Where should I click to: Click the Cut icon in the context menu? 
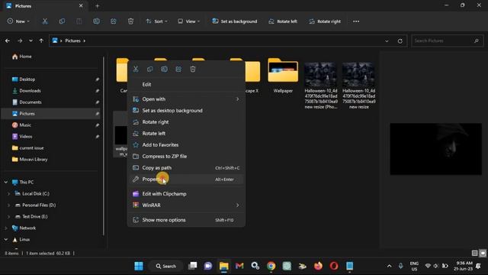pyautogui.click(x=136, y=69)
